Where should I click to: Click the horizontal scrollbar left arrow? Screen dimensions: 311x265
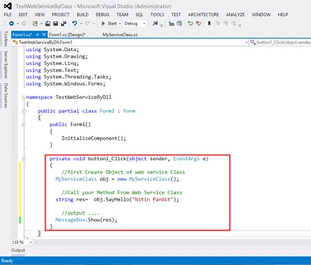click(36, 242)
